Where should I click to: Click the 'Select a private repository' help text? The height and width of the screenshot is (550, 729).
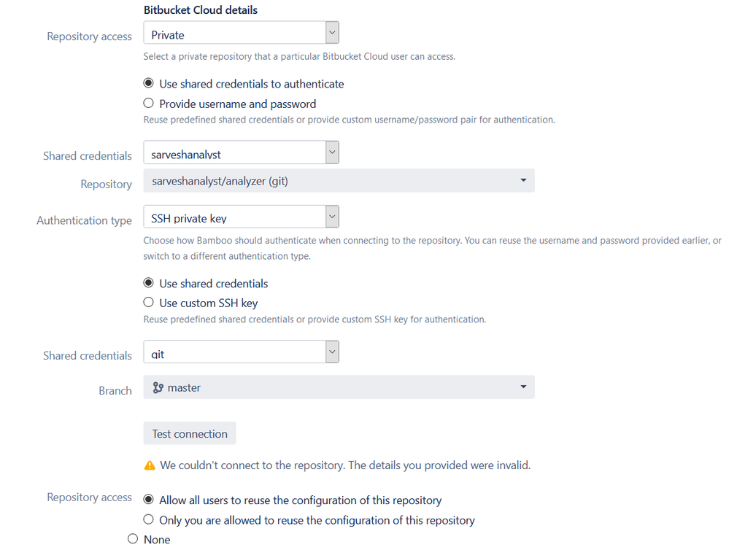coord(299,56)
